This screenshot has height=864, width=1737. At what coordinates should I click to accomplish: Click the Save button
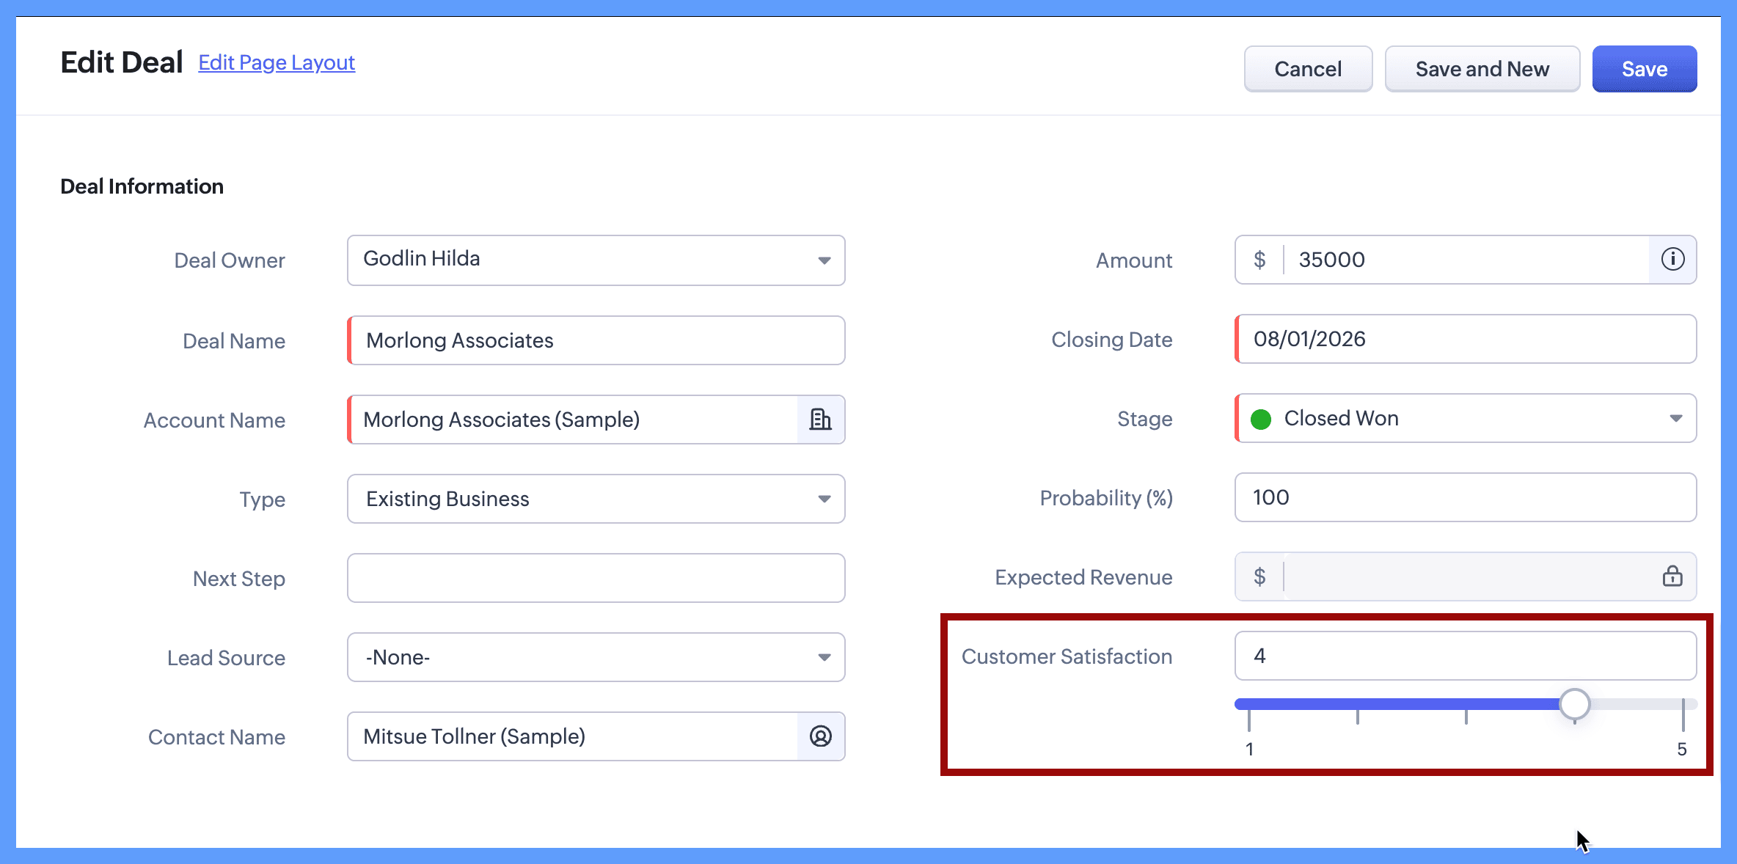(1644, 69)
